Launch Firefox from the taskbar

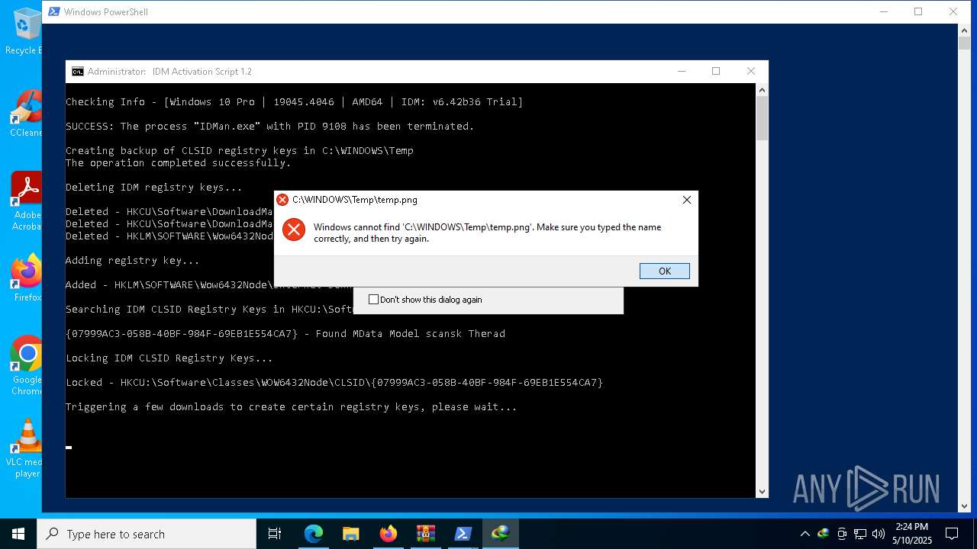[389, 534]
